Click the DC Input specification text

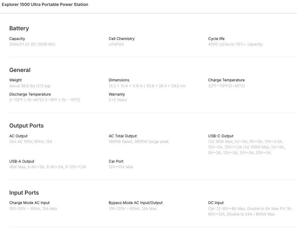pos(250,211)
